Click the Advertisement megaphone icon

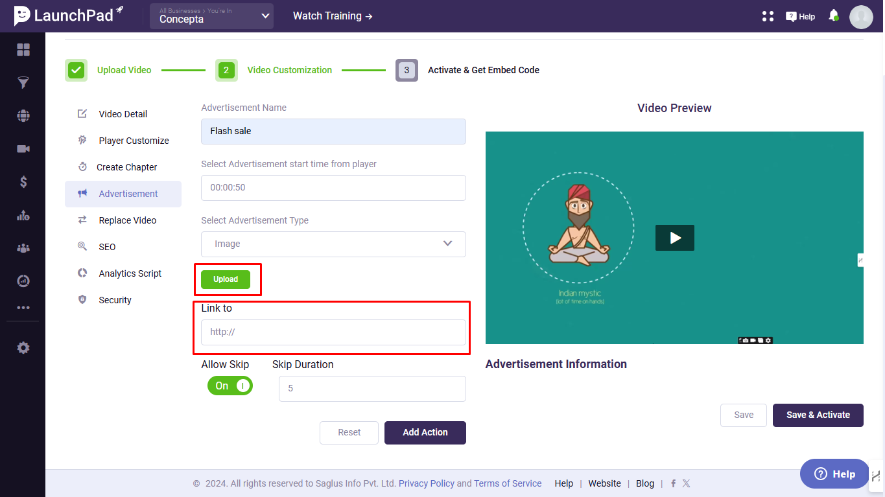(x=82, y=194)
